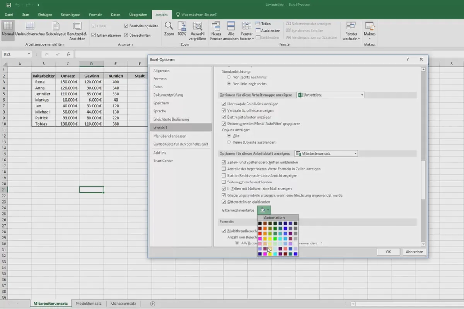The height and width of the screenshot is (309, 464).
Task: Open the Zoom magnifier dialog in the ribbon
Action: 169,26
